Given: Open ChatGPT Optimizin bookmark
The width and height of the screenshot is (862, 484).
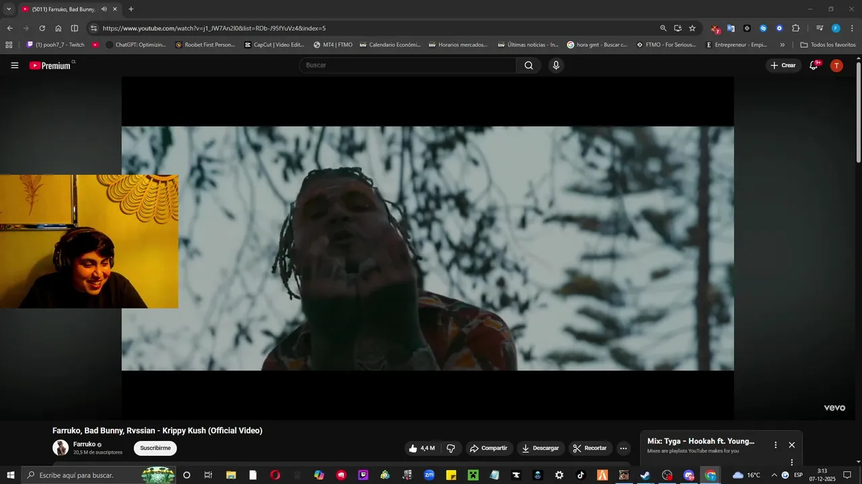Looking at the screenshot, I should point(135,45).
